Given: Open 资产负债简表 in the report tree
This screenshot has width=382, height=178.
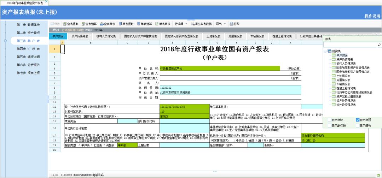Looking at the screenshot, I should 345,59.
